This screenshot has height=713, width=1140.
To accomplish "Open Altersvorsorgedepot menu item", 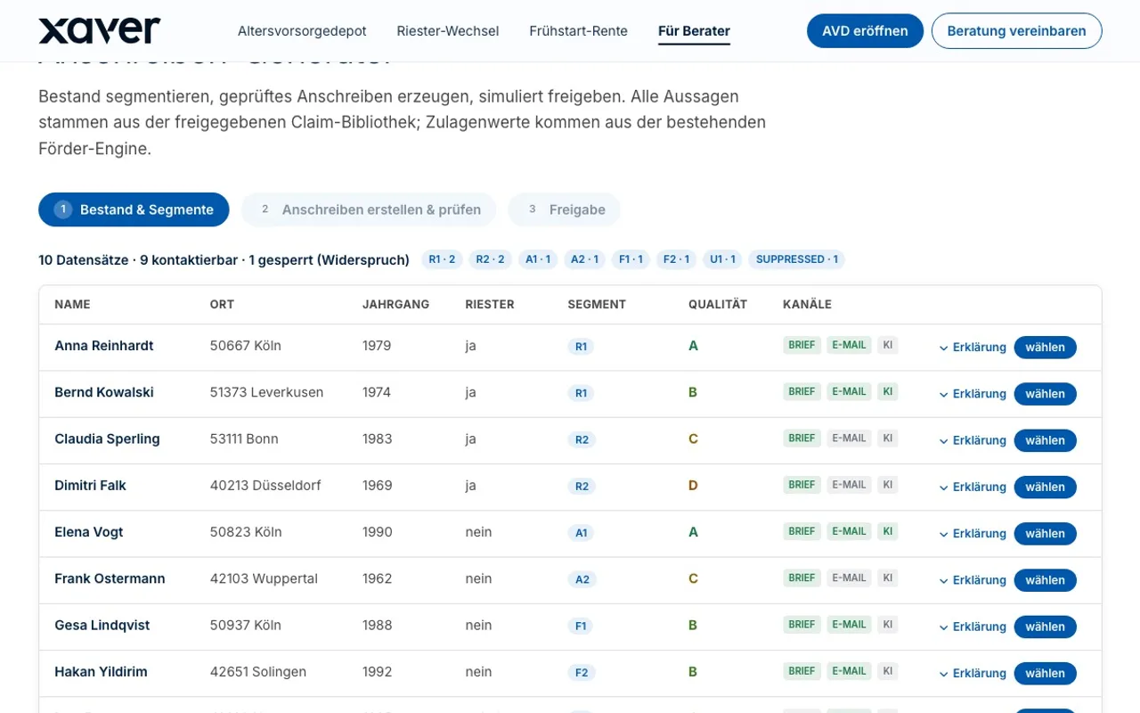I will [302, 31].
